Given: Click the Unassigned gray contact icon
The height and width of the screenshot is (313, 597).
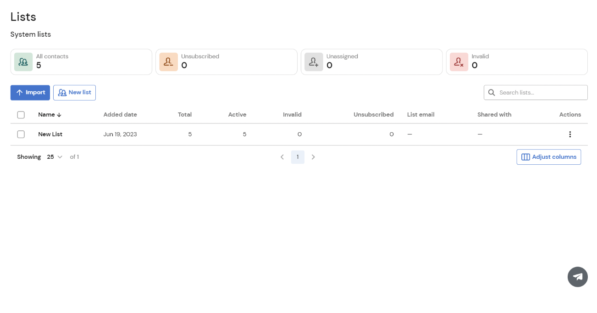Looking at the screenshot, I should click(x=314, y=61).
